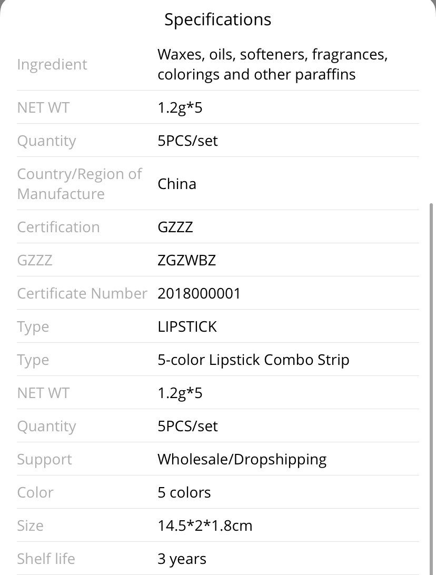This screenshot has height=575, width=436.
Task: Click the vertical scrollbar on the right
Action: click(x=432, y=389)
